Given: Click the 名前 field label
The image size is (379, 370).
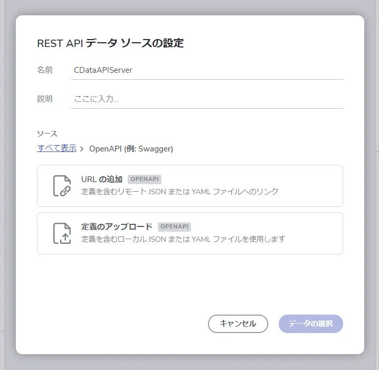Looking at the screenshot, I should 45,70.
